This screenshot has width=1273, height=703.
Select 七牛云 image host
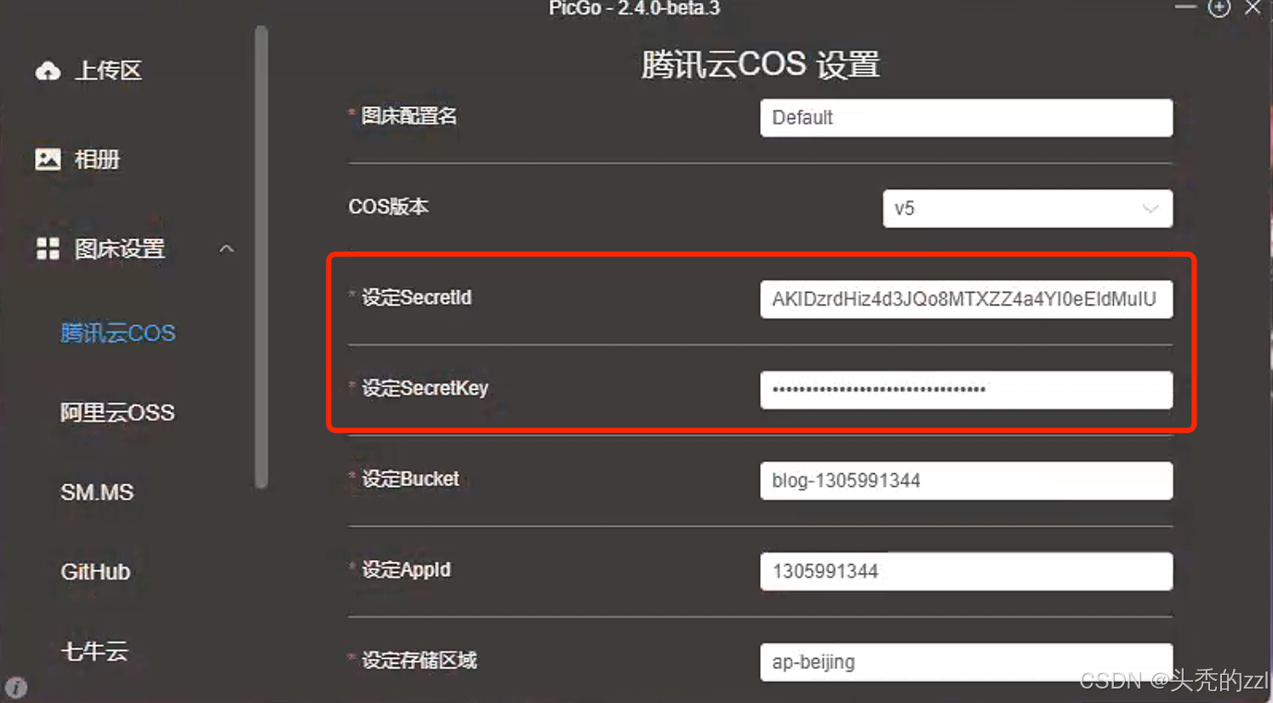pos(94,652)
